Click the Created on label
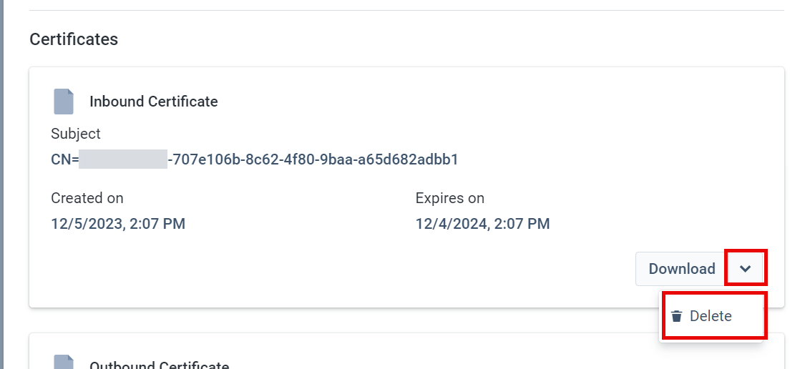 87,198
